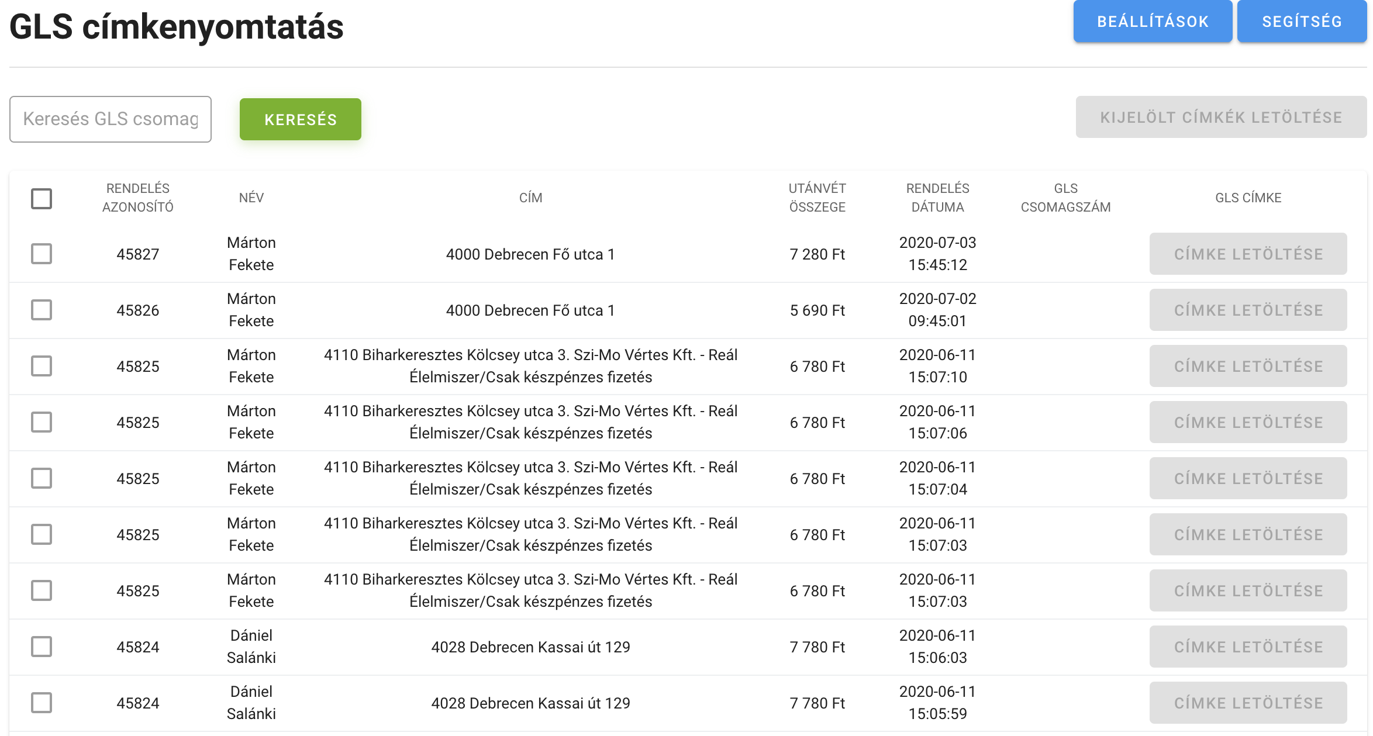Toggle the select-all checkbox in table header
1373x736 pixels.
pyautogui.click(x=42, y=198)
